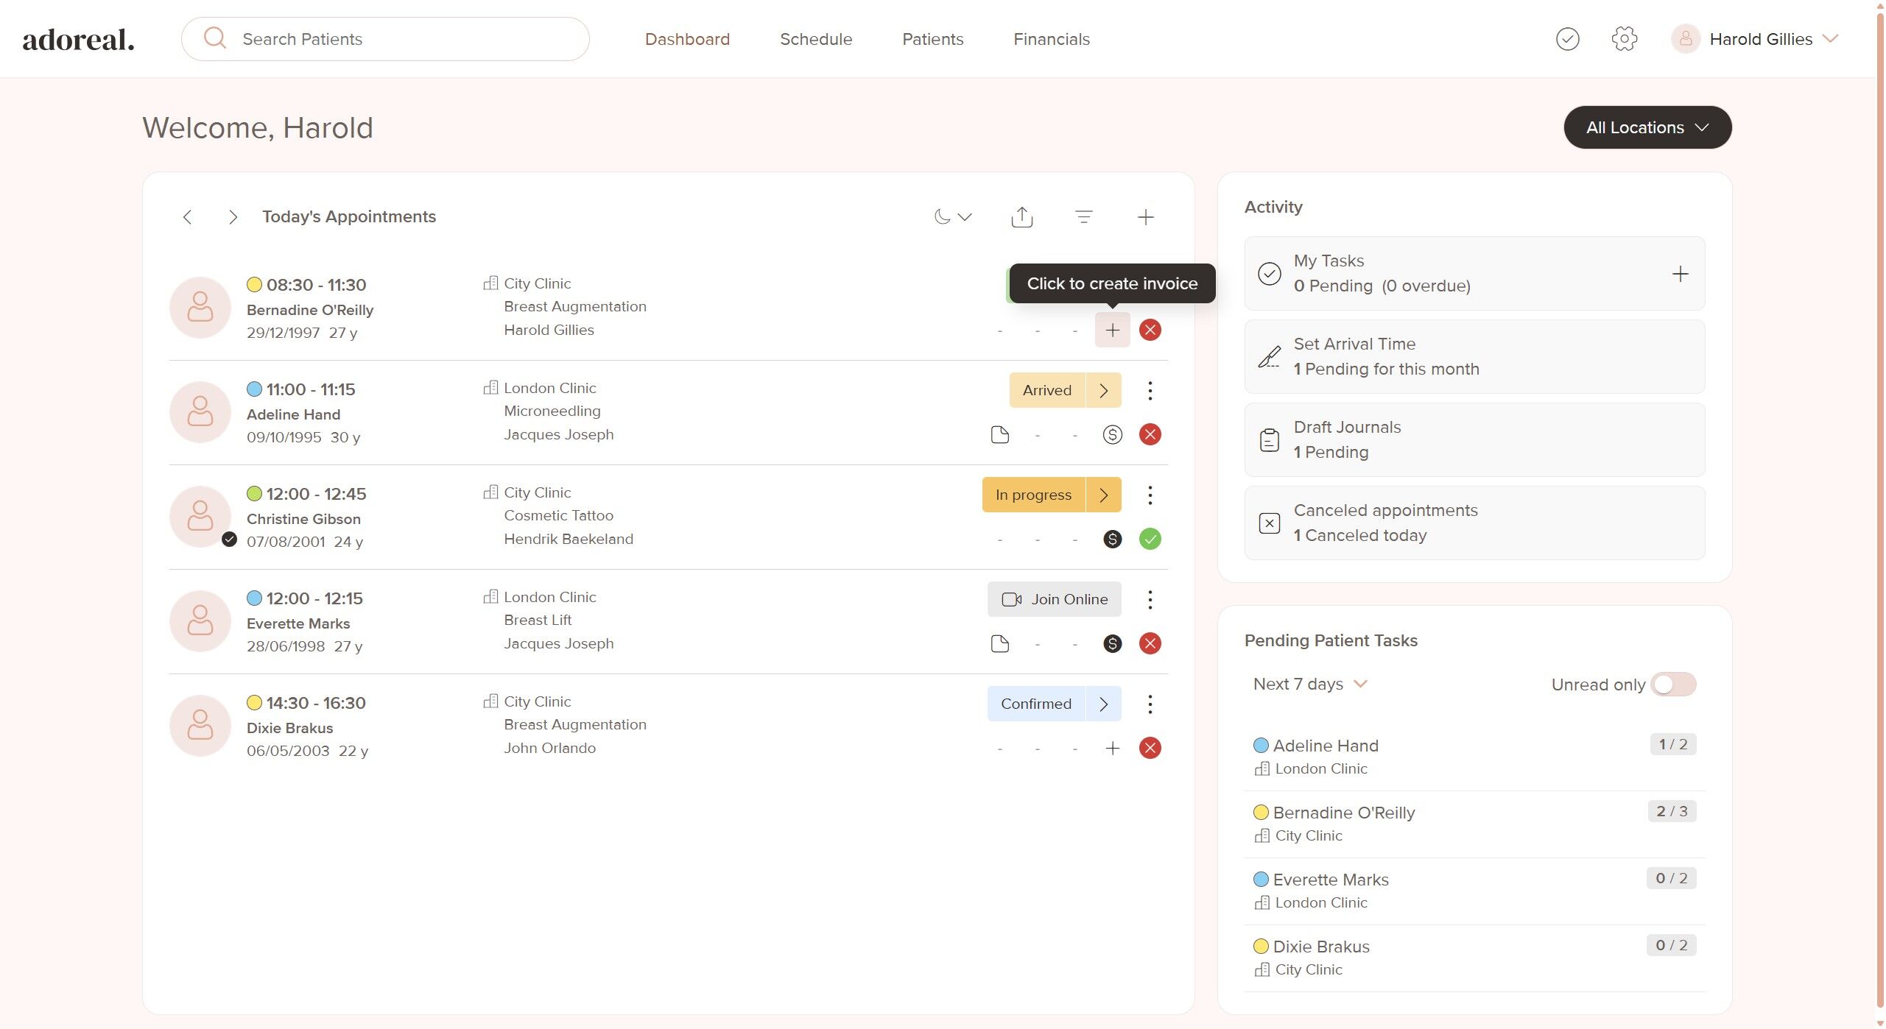Toggle the Unread only switch
Image resolution: width=1886 pixels, height=1029 pixels.
click(x=1672, y=685)
